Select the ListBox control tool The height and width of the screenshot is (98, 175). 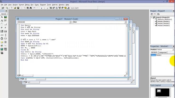(x=5, y=31)
